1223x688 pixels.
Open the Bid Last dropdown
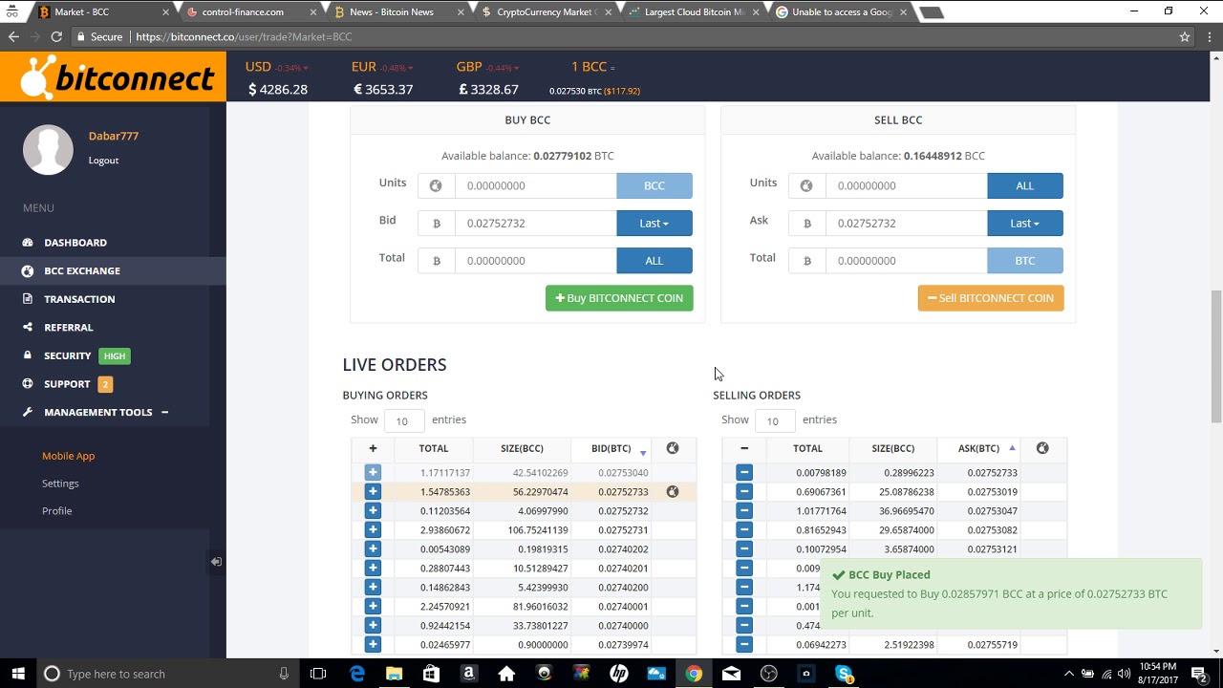click(x=654, y=223)
